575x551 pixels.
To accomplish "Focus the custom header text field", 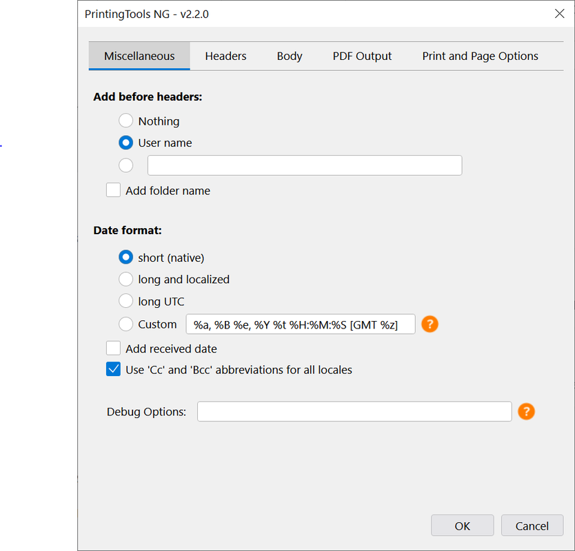I will [305, 165].
